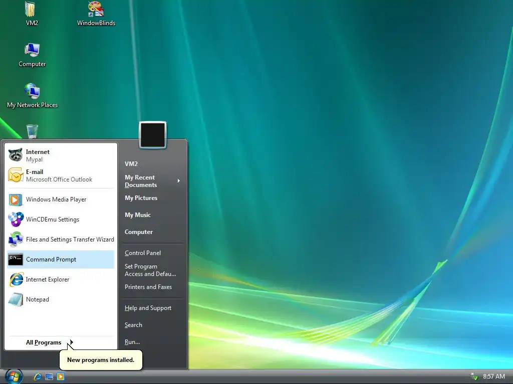Open Internet Explorer from Start menu
Image resolution: width=513 pixels, height=384 pixels.
61,279
